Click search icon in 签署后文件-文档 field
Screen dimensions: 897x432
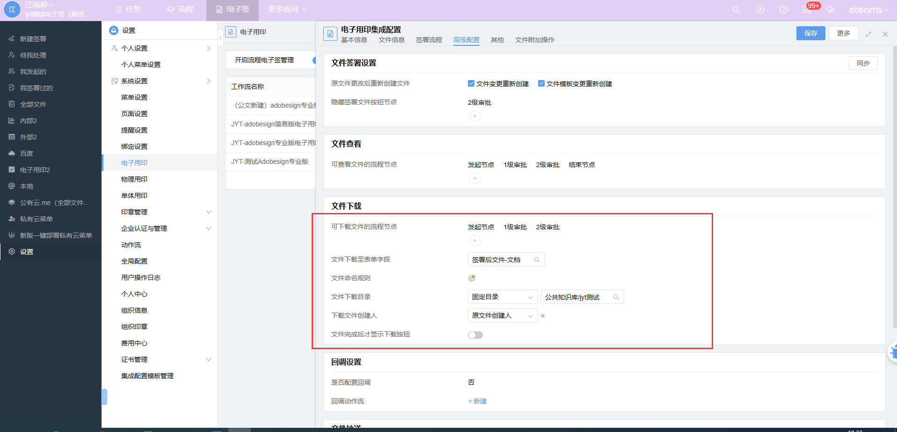tap(537, 260)
